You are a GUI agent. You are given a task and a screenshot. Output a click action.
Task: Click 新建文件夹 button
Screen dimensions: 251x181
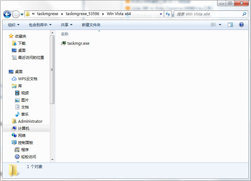pos(91,25)
